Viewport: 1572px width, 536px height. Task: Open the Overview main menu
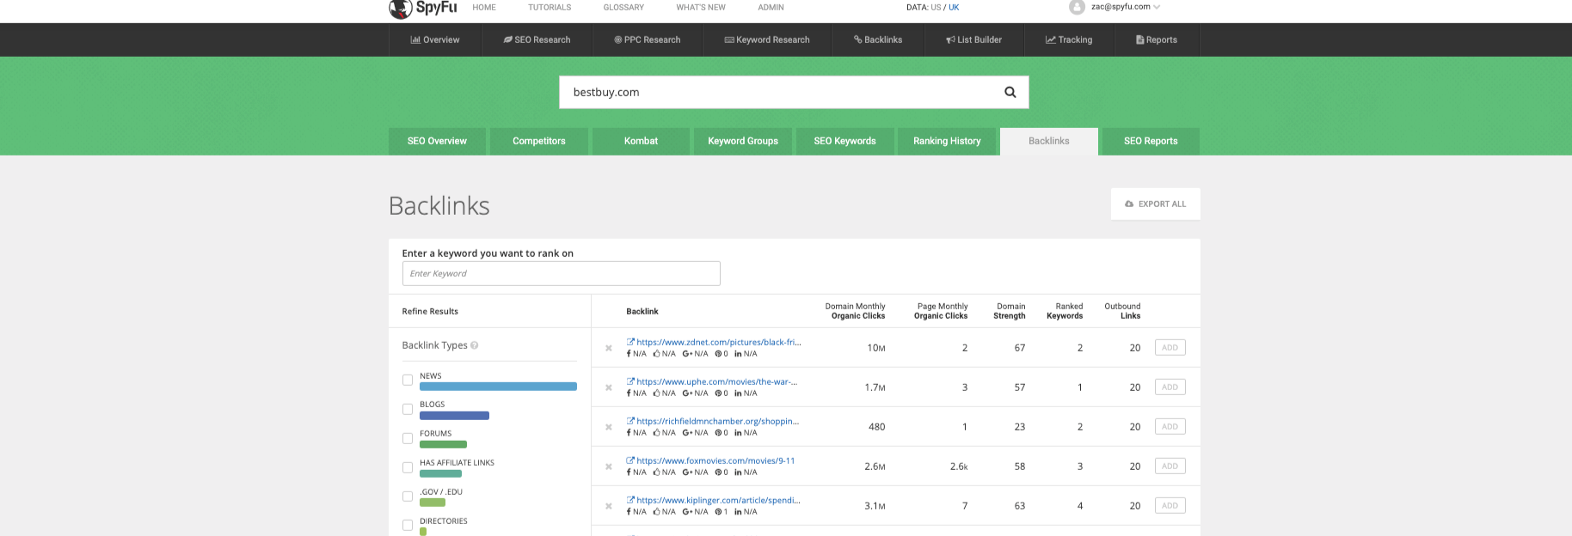pos(435,40)
